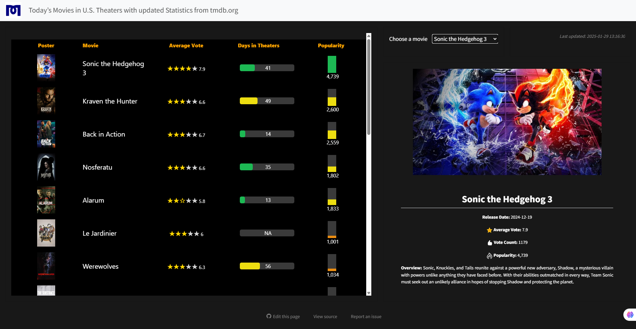The image size is (636, 329).
Task: Click the Sonic the Hedgehog 3 poster thumbnail
Action: coord(46,67)
